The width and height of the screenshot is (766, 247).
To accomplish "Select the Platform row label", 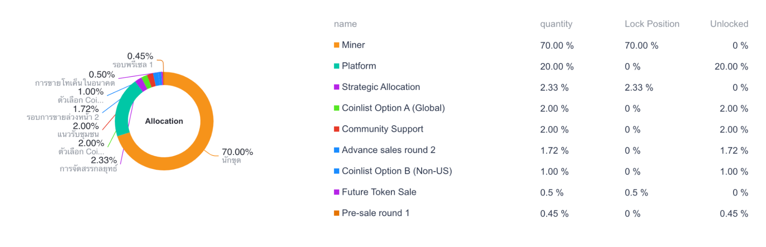I will click(x=359, y=66).
